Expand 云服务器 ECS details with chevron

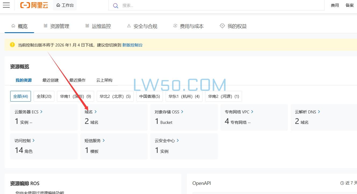41,112
